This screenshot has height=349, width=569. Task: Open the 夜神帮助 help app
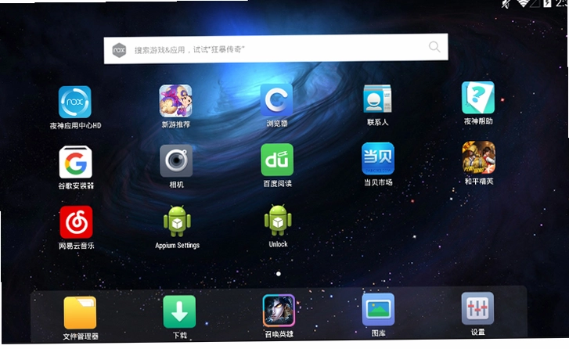tap(478, 98)
